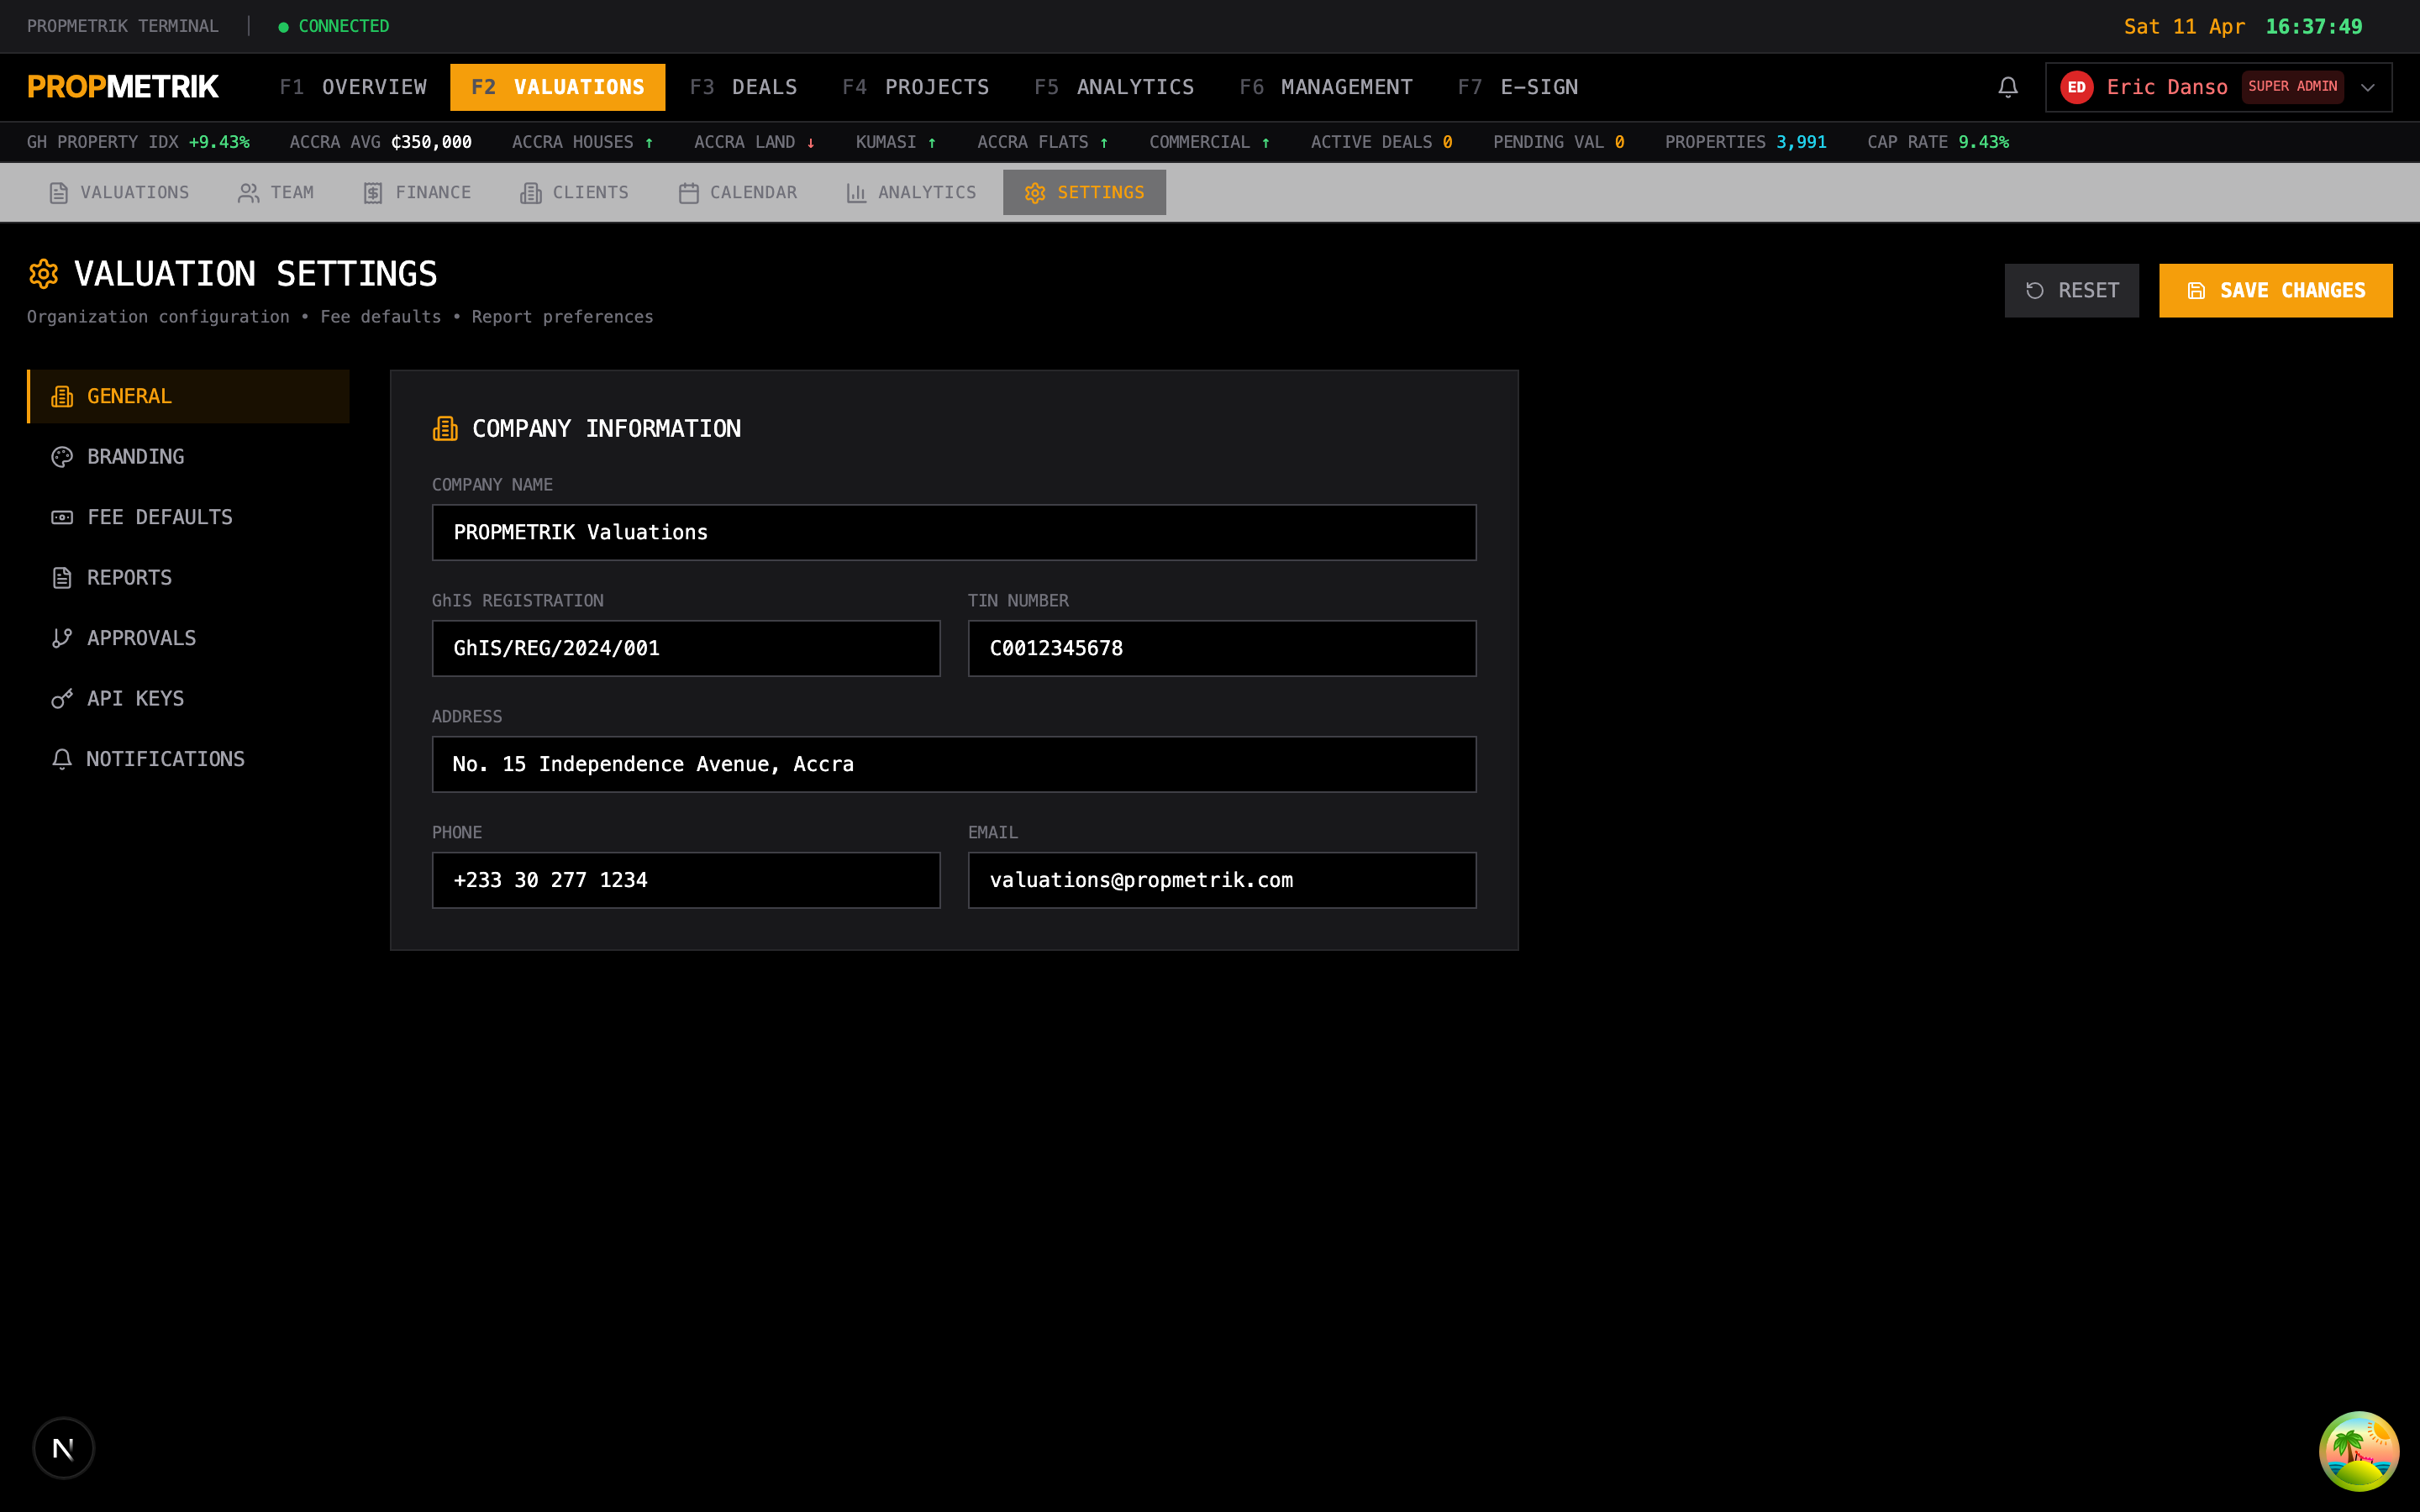Image resolution: width=2420 pixels, height=1512 pixels.
Task: Click the Reports file icon in sidebar
Action: 62,578
